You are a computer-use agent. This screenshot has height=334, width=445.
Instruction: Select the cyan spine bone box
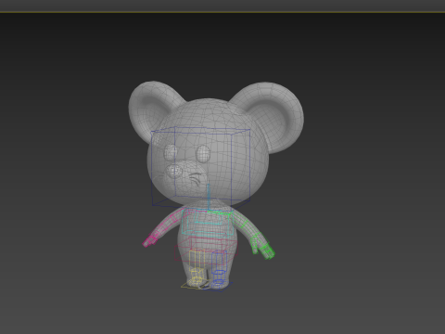click(x=207, y=222)
